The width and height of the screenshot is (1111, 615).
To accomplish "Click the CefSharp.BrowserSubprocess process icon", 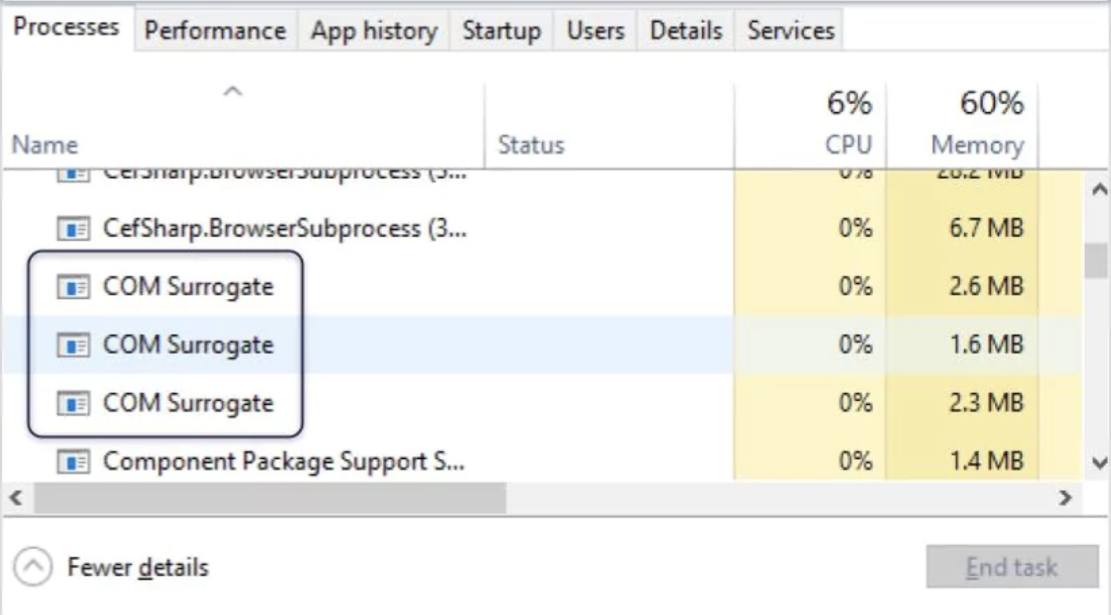I will (72, 227).
